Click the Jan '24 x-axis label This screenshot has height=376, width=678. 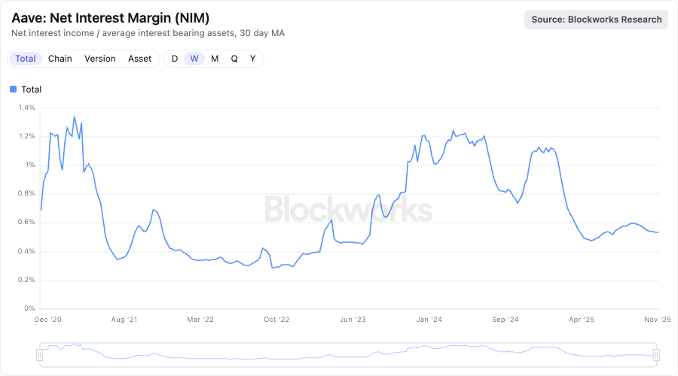click(x=429, y=320)
